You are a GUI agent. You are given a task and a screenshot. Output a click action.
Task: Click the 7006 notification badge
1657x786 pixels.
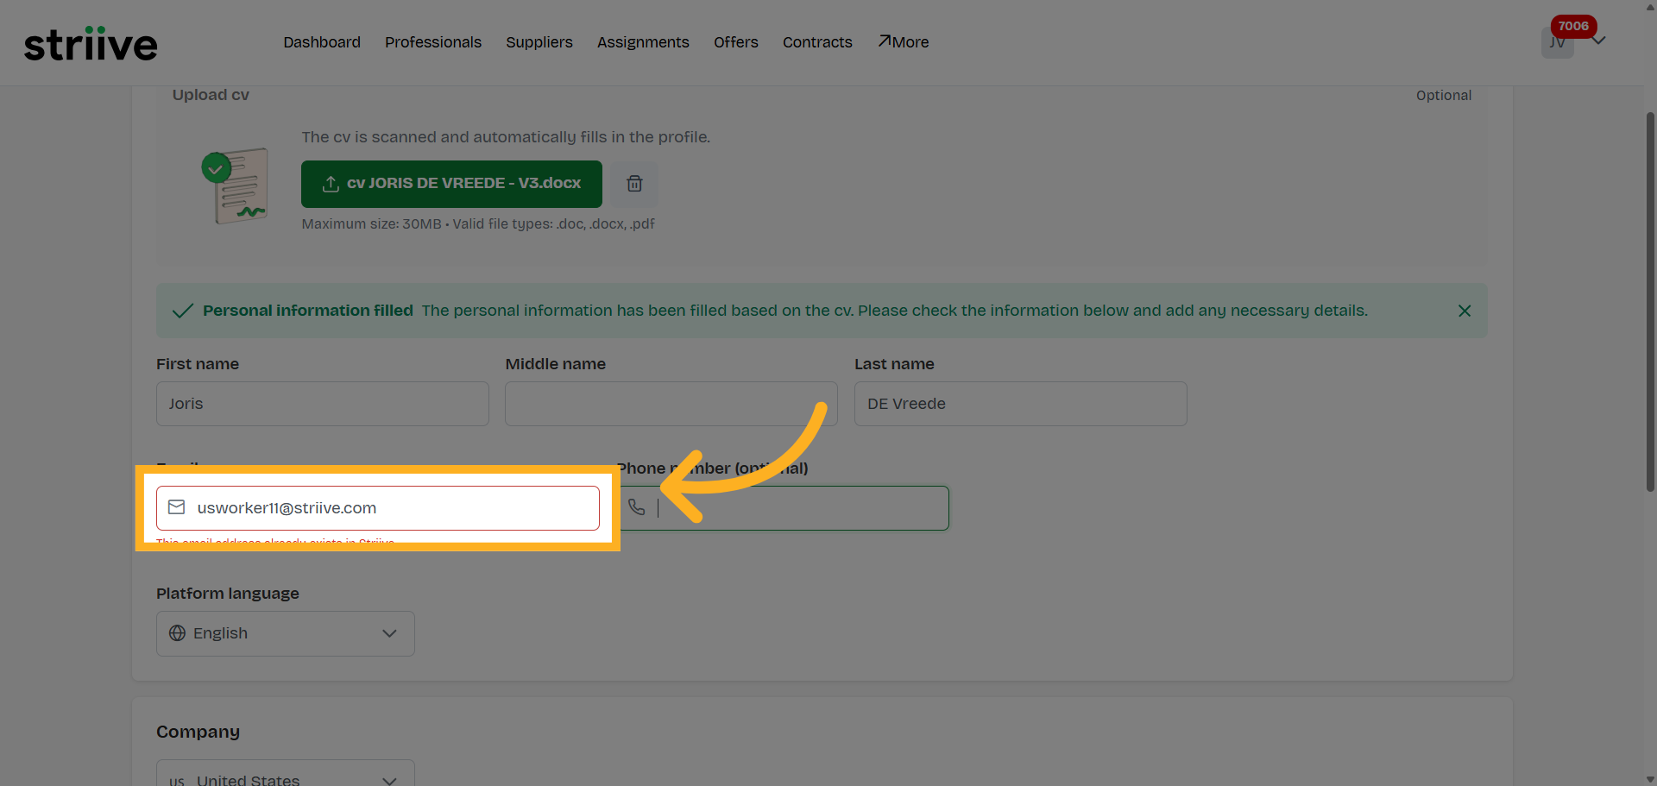click(1573, 26)
